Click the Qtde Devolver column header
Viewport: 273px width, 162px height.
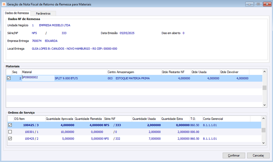click(234, 72)
